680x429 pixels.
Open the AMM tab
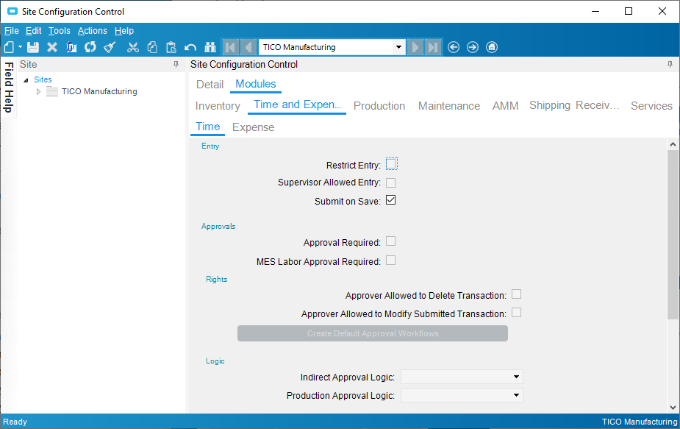505,106
